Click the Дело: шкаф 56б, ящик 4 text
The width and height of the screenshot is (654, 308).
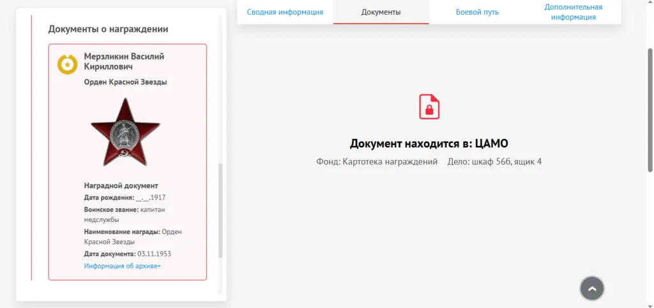coord(495,161)
